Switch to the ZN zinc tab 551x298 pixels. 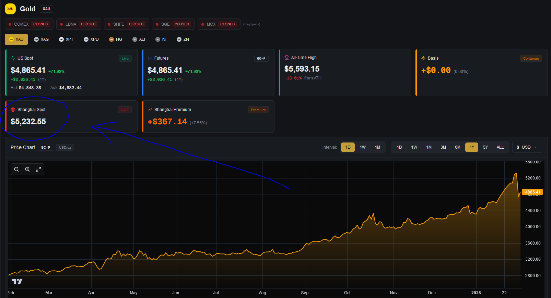point(183,39)
